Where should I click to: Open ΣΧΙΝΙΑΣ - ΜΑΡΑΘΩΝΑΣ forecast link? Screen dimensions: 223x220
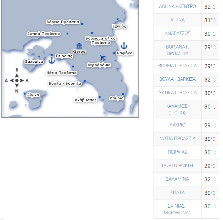pyautogui.click(x=177, y=209)
